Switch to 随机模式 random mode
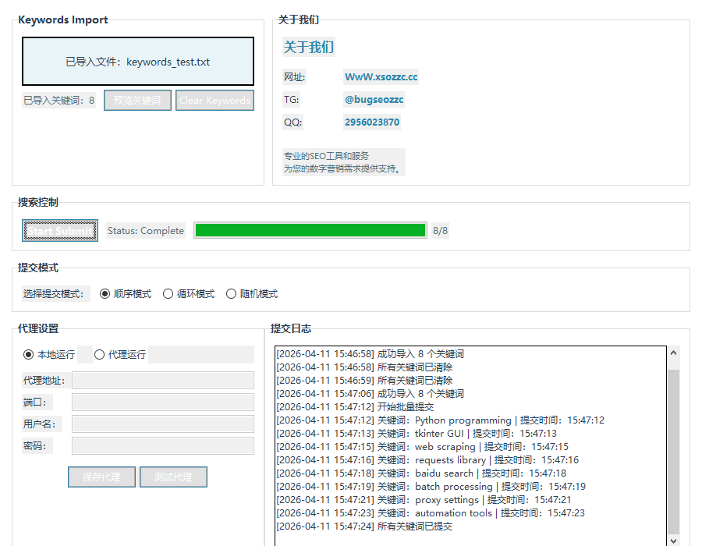Image resolution: width=702 pixels, height=546 pixels. (231, 294)
